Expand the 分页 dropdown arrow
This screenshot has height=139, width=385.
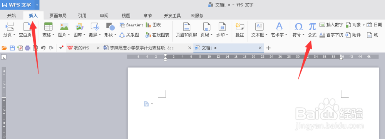pyautogui.click(x=14, y=35)
